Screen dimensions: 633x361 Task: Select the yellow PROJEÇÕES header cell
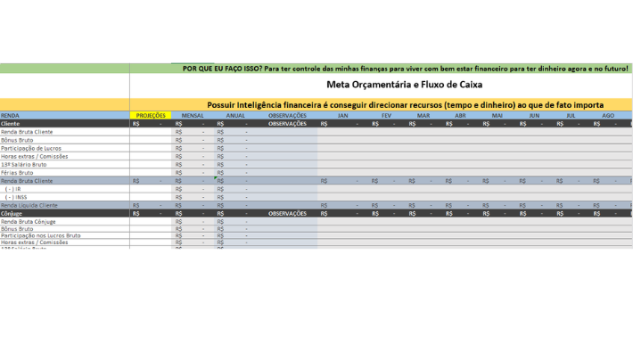[x=151, y=116]
